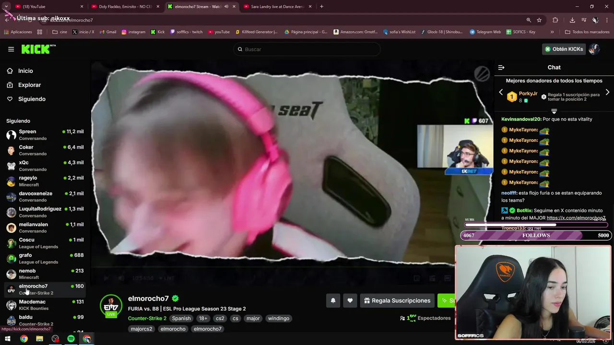Open the LuquitaRodriguez channel in the sidebar
The height and width of the screenshot is (345, 614).
tap(45, 212)
